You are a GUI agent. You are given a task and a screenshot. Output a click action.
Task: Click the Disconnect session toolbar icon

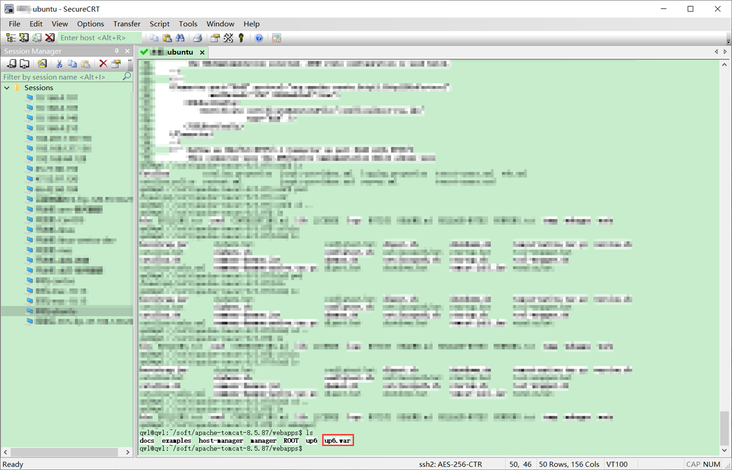50,38
